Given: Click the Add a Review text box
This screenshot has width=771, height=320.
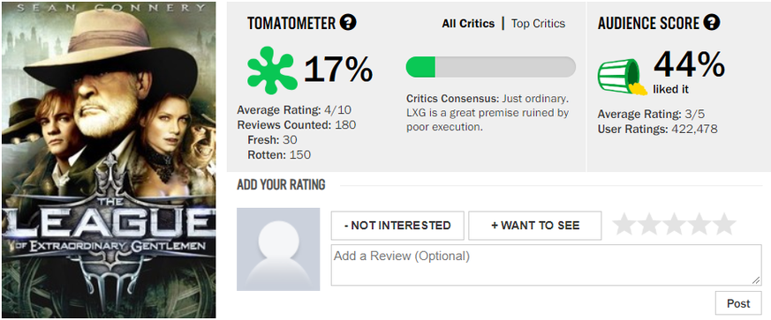Looking at the screenshot, I should point(547,265).
